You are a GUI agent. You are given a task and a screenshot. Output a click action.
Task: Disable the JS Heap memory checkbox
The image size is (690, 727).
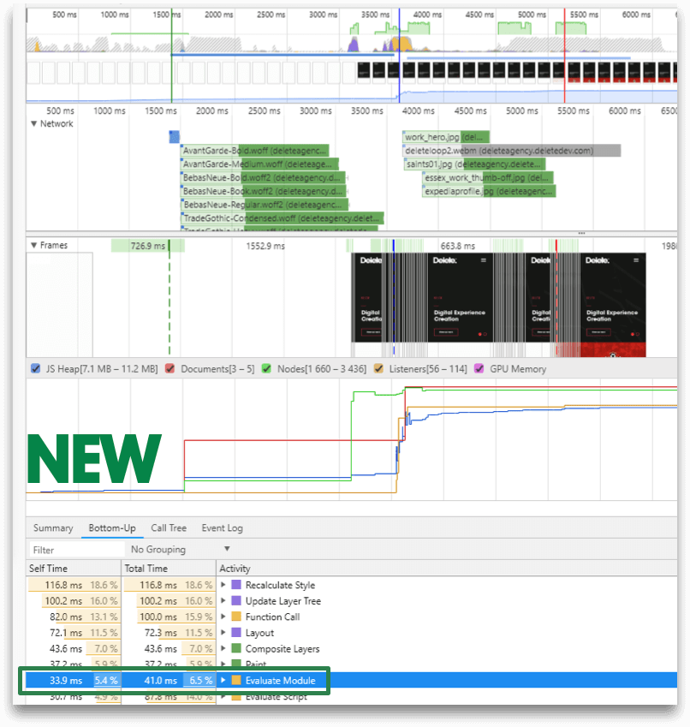pyautogui.click(x=34, y=368)
